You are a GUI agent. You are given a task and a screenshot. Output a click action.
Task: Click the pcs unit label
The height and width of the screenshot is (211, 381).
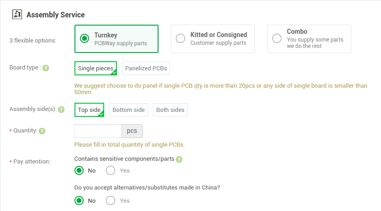click(x=132, y=131)
